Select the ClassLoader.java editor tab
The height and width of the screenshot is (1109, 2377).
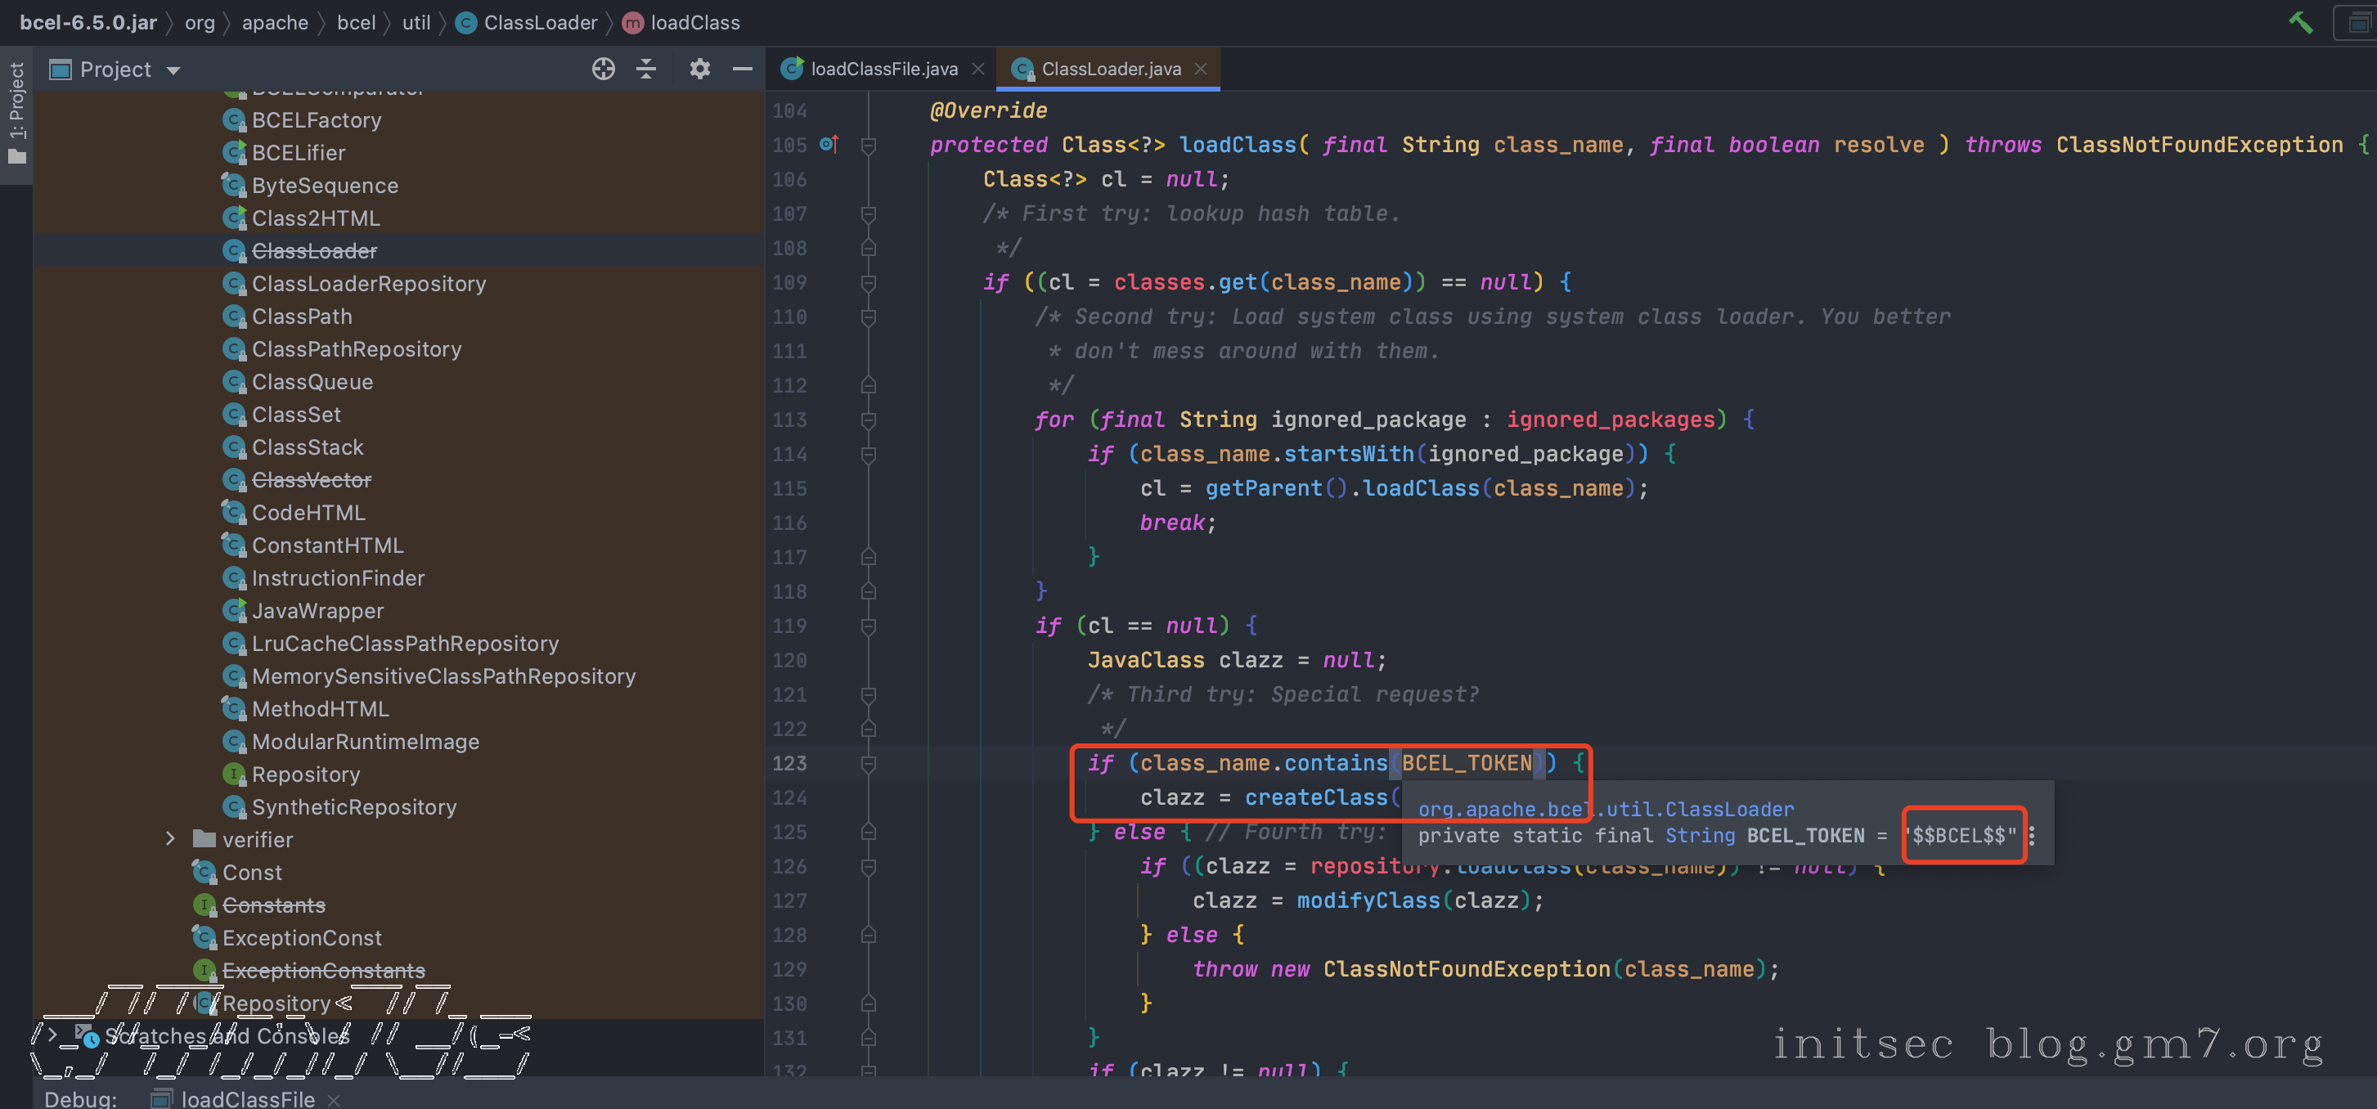(1110, 70)
